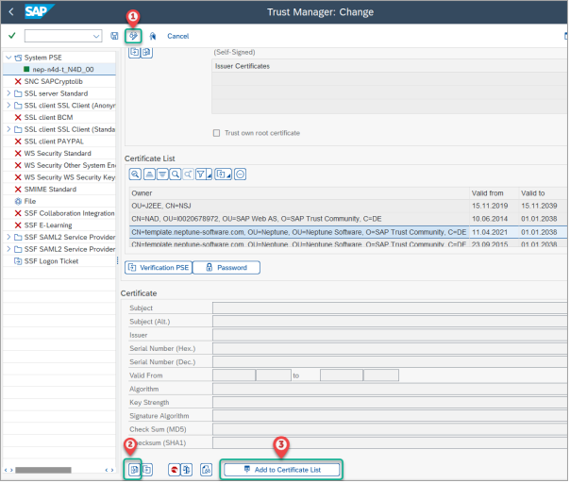570x483 pixels.
Task: Collapse the System PSE tree node
Action: [x=8, y=58]
